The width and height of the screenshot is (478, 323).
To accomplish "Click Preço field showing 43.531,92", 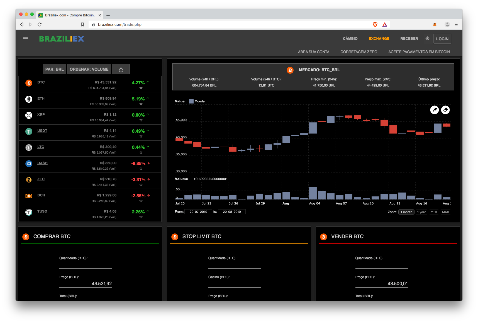I will click(x=86, y=284).
